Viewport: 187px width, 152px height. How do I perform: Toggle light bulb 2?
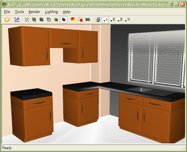pos(112,20)
